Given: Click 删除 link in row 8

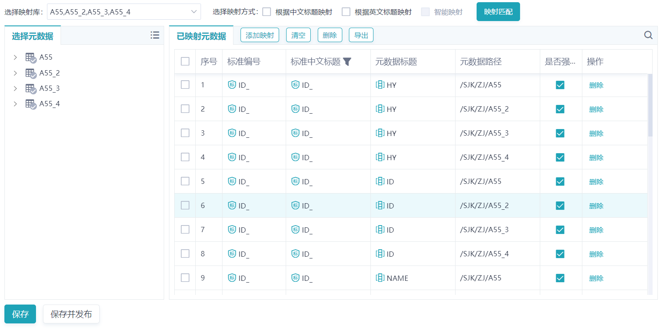Looking at the screenshot, I should (x=596, y=254).
